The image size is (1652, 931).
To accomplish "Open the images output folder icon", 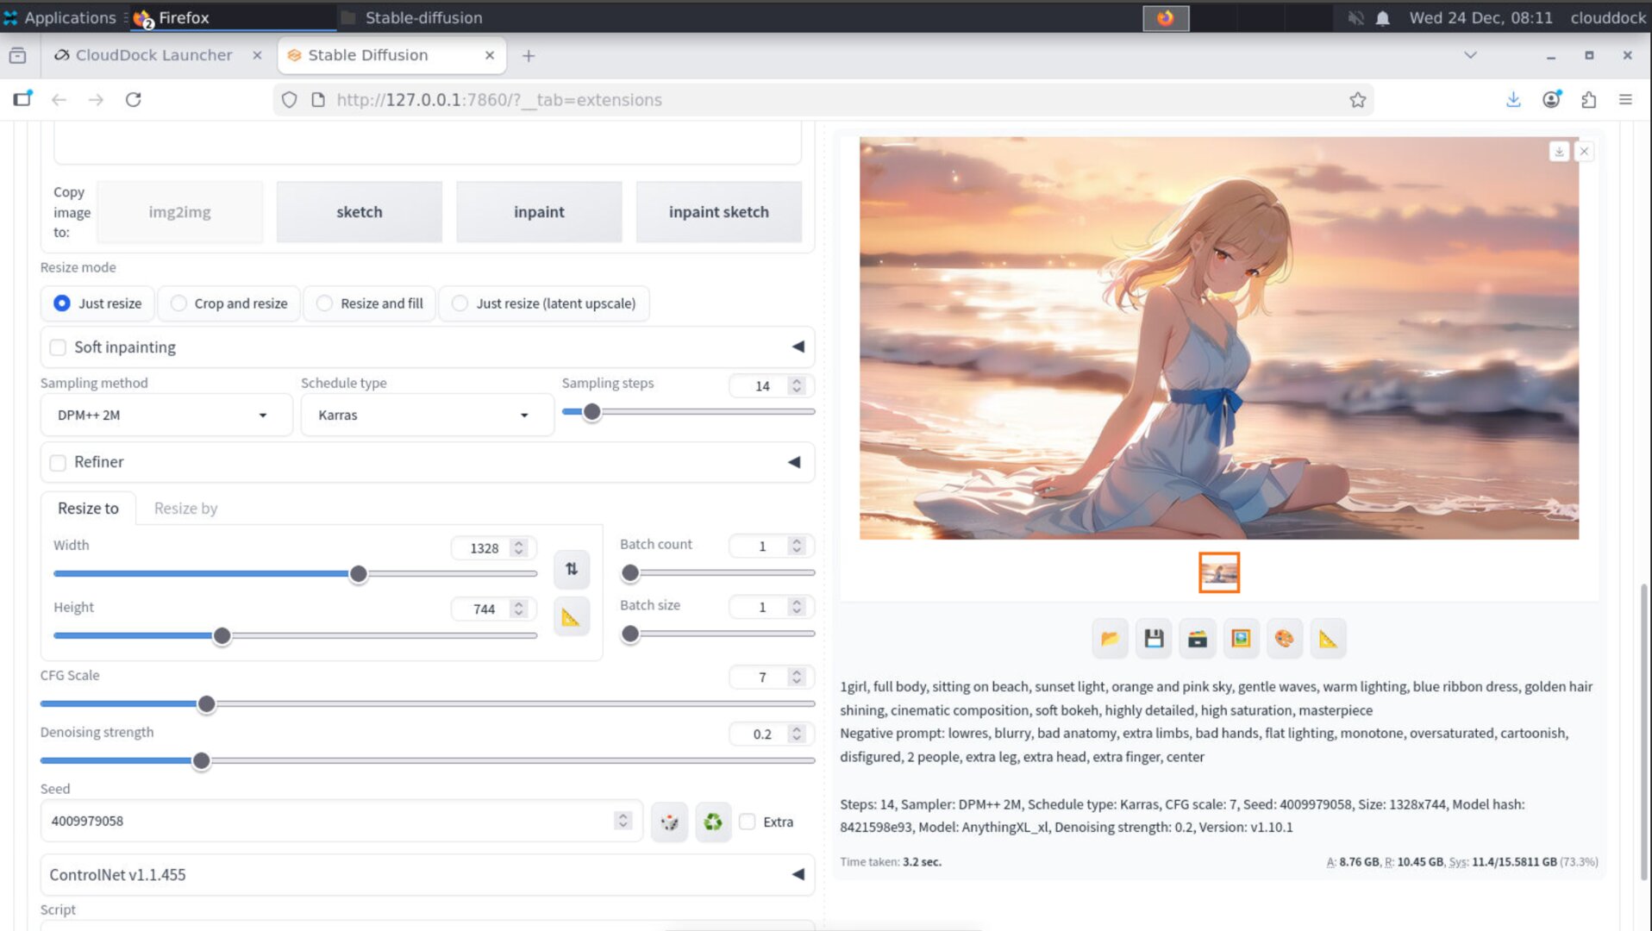I will 1110,639.
